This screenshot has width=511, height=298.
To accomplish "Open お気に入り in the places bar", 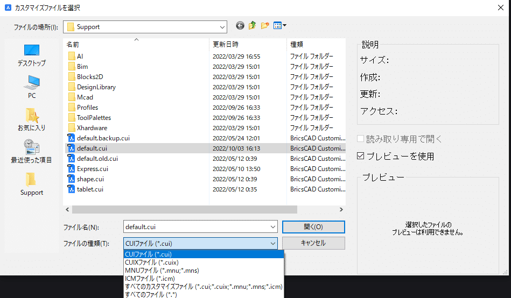I will (x=32, y=119).
